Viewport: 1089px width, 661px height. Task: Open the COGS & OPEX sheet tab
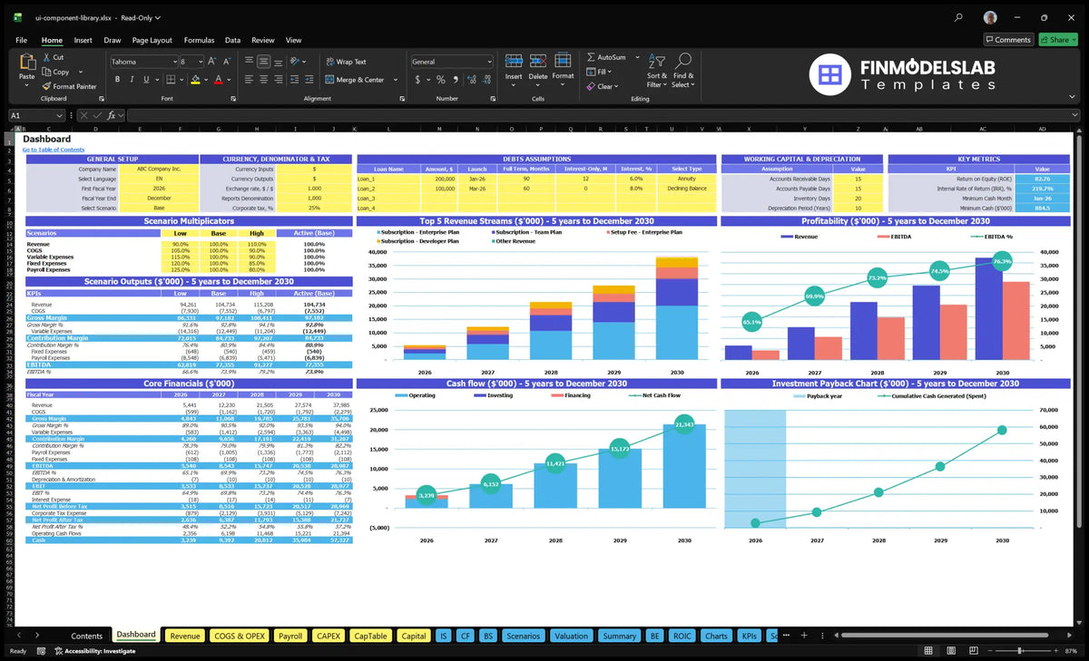point(240,636)
